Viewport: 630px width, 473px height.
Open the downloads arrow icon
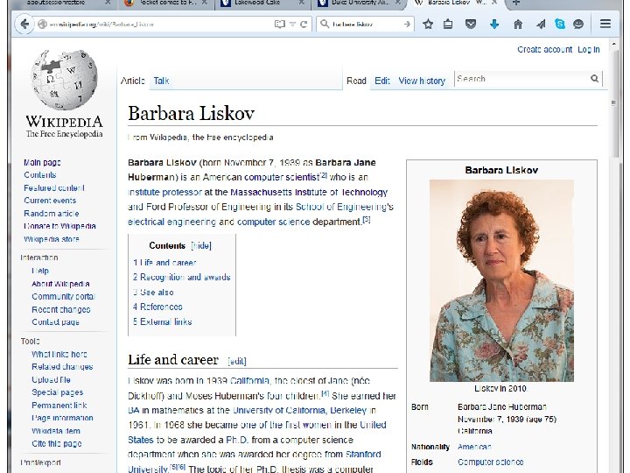[494, 25]
